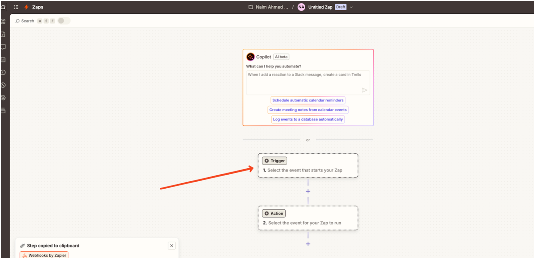Choose Create meeting notes from calendar events

click(308, 110)
